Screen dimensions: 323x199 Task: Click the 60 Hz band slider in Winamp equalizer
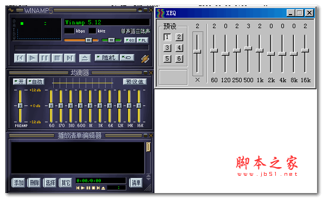click(51, 105)
